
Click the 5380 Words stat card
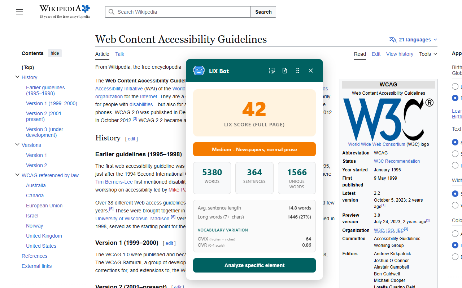pos(212,178)
